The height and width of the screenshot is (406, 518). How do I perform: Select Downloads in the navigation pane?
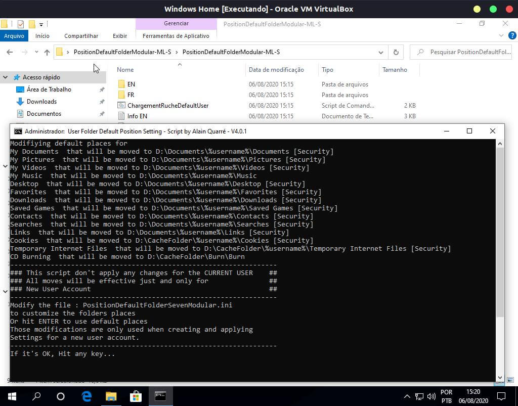click(41, 102)
